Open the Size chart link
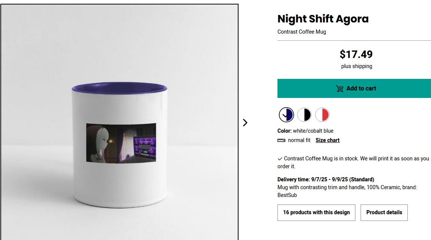This screenshot has height=240, width=431. point(327,140)
